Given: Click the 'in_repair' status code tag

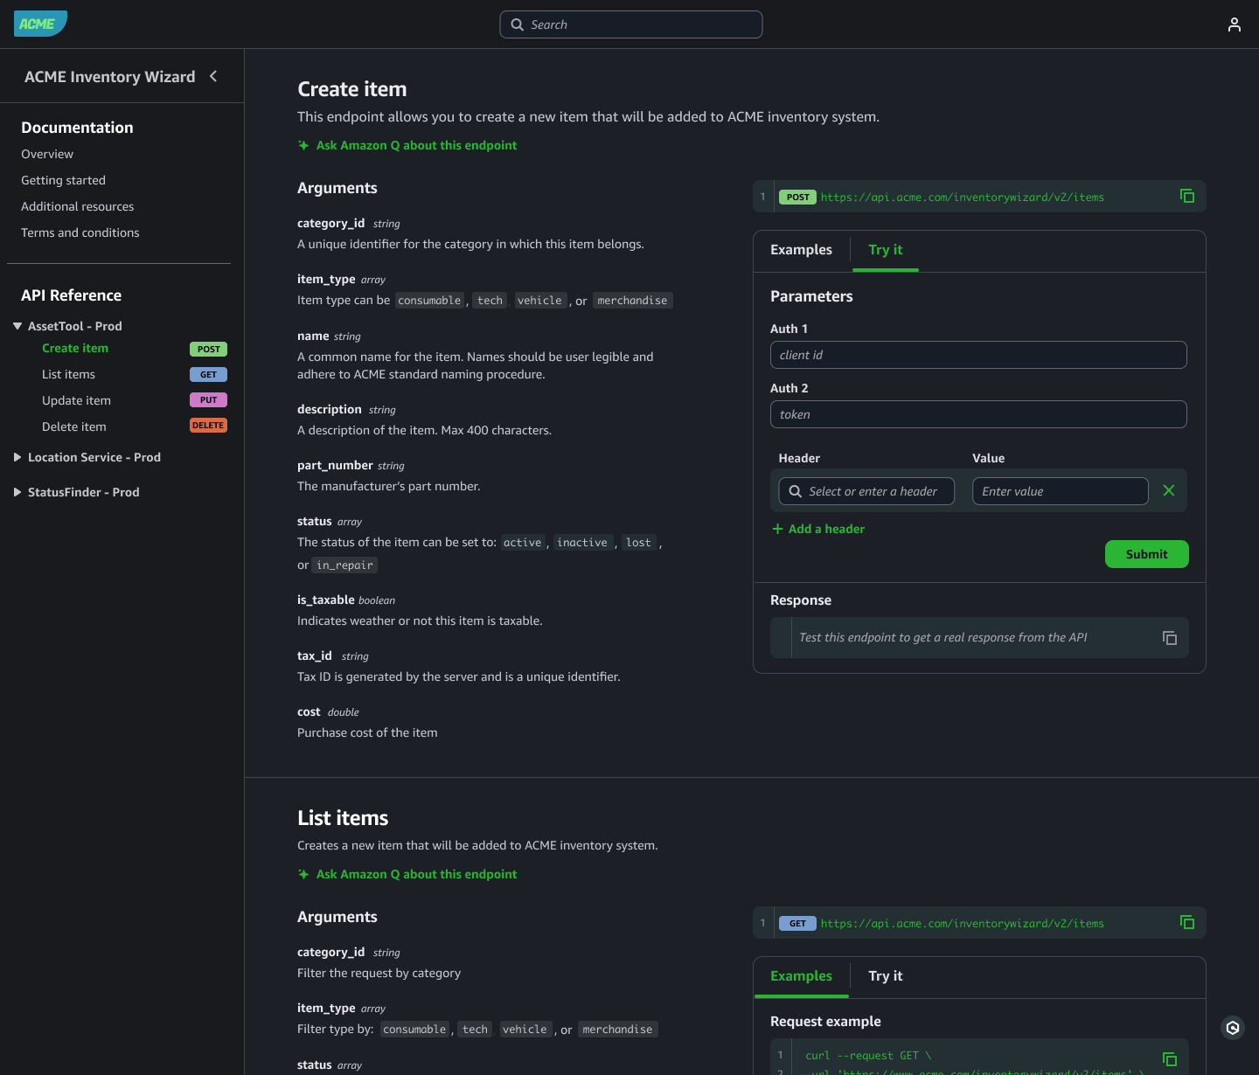Looking at the screenshot, I should 344,565.
